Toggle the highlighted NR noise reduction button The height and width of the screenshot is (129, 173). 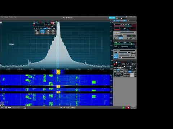click(x=130, y=72)
